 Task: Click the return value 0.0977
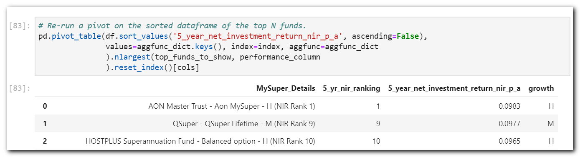pyautogui.click(x=509, y=124)
